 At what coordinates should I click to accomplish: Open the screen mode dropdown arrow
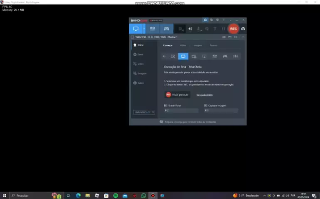144,29
